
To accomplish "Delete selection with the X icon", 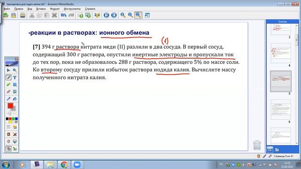I will click(x=55, y=15).
